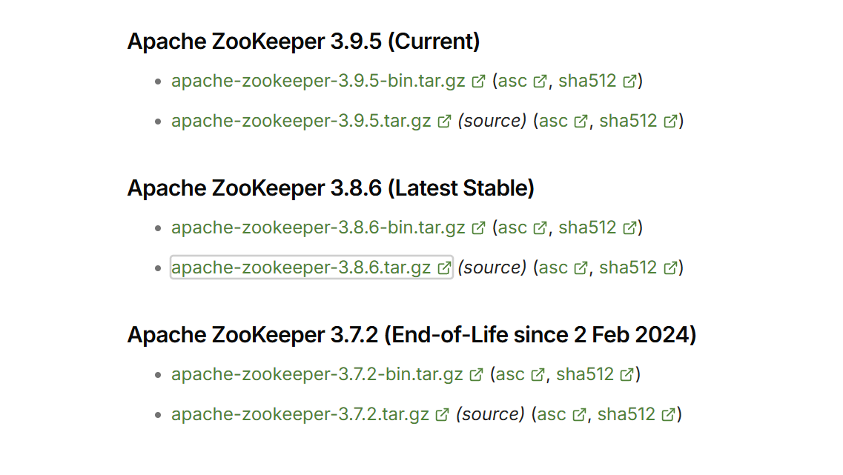
Task: Open apache-zookeeper-3.7.2.tar.gz source link
Action: click(300, 414)
